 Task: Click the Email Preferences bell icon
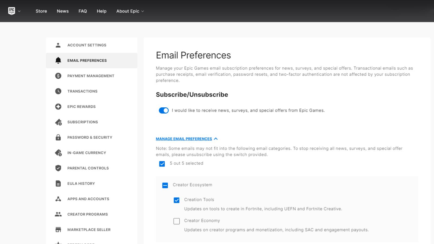tap(58, 60)
